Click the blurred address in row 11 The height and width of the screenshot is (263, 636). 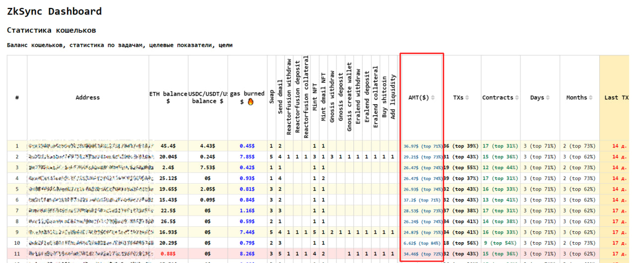pos(89,254)
